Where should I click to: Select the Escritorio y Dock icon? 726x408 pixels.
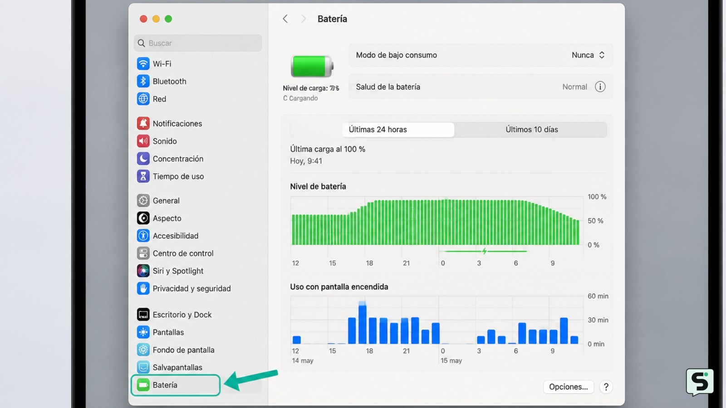[143, 315]
